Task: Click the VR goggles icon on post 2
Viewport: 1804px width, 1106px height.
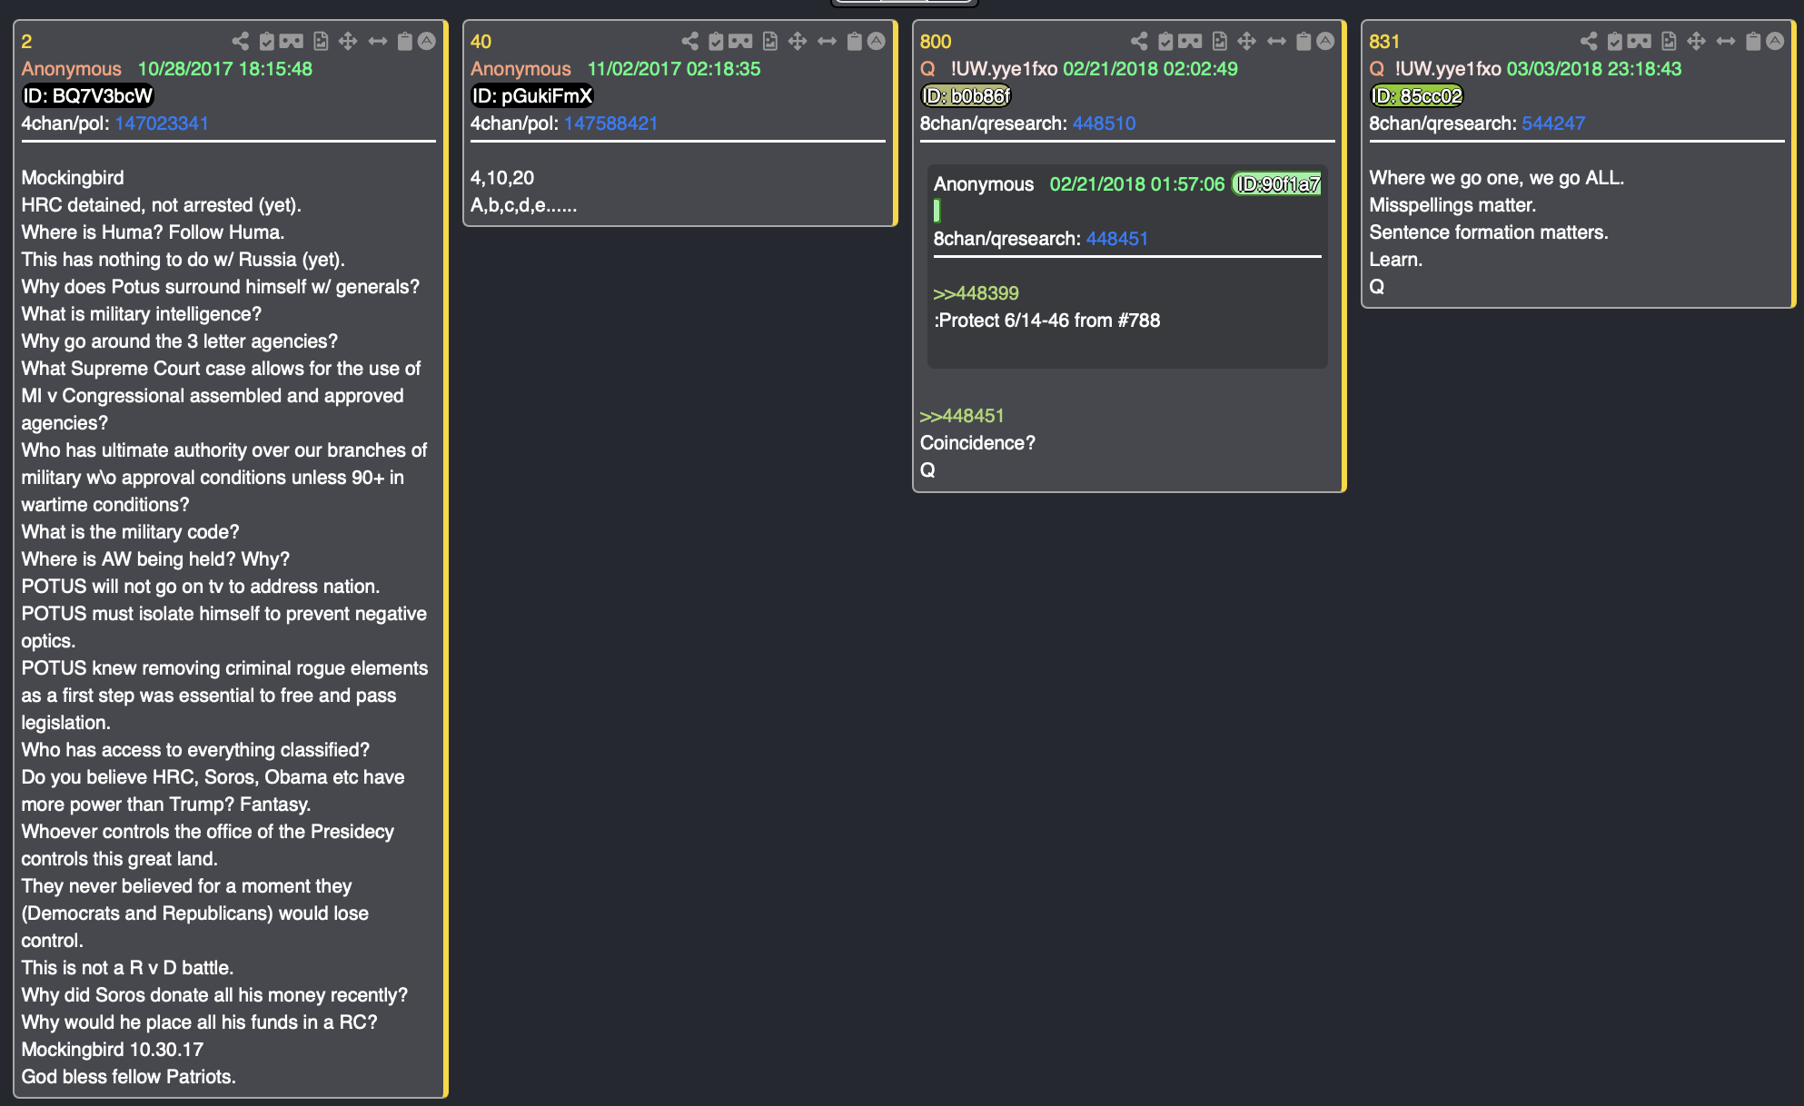Action: click(292, 41)
